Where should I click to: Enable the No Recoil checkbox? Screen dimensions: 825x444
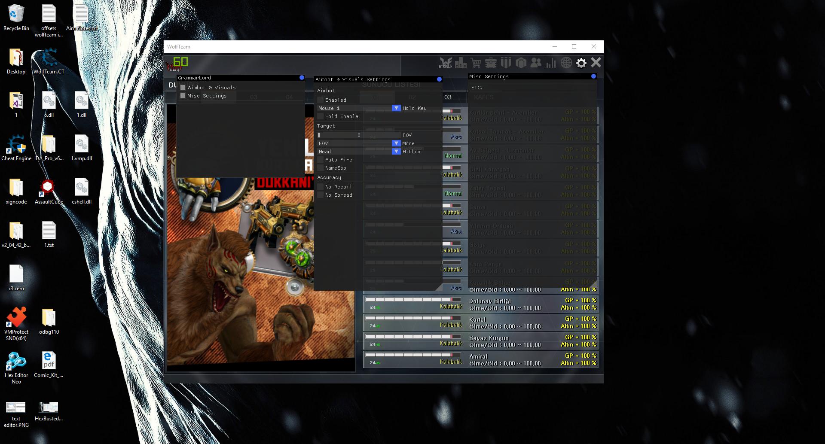(x=320, y=187)
